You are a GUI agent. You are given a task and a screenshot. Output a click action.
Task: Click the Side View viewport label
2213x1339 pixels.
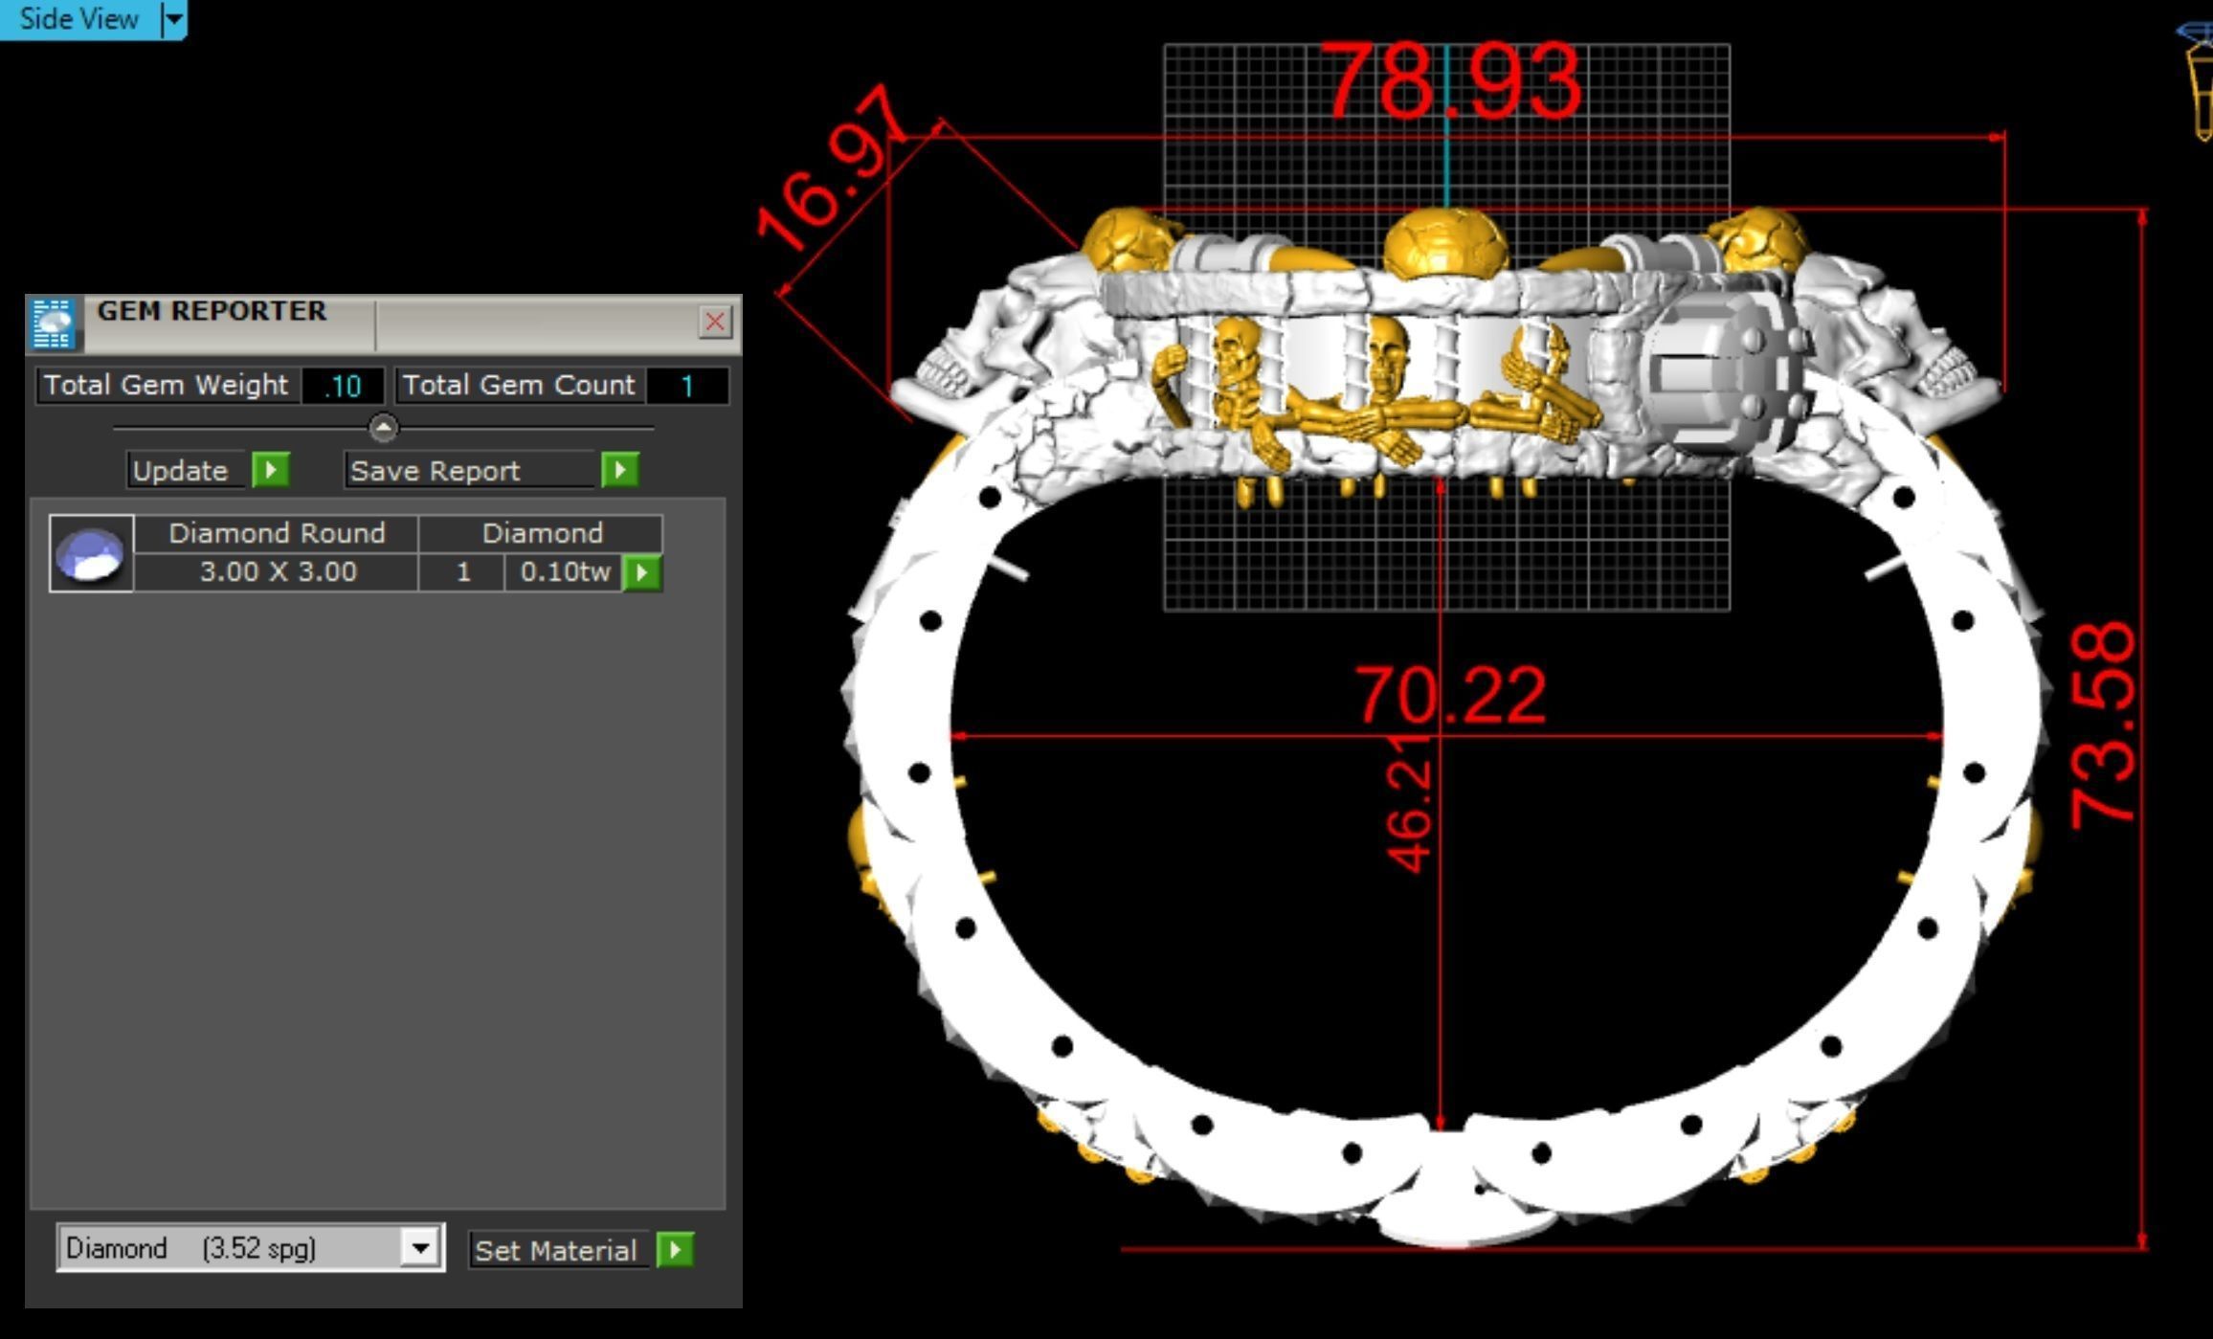[x=79, y=19]
